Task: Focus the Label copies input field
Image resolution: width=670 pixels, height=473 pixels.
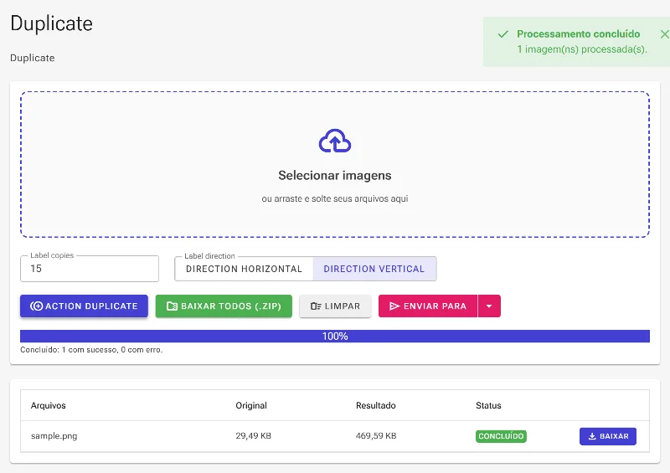Action: [x=90, y=269]
